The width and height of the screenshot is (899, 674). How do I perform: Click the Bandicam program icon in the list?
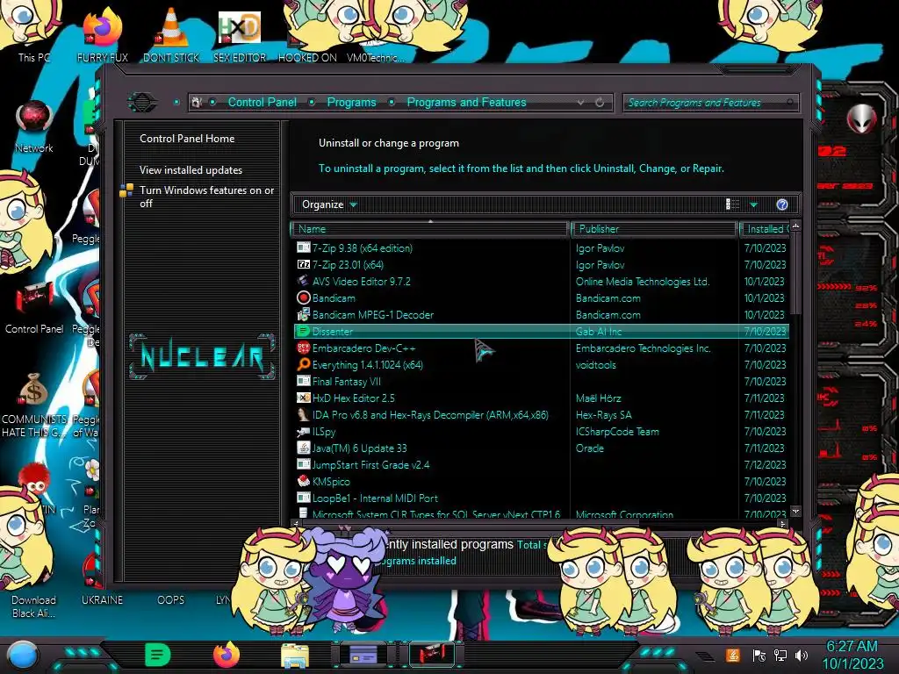[303, 298]
